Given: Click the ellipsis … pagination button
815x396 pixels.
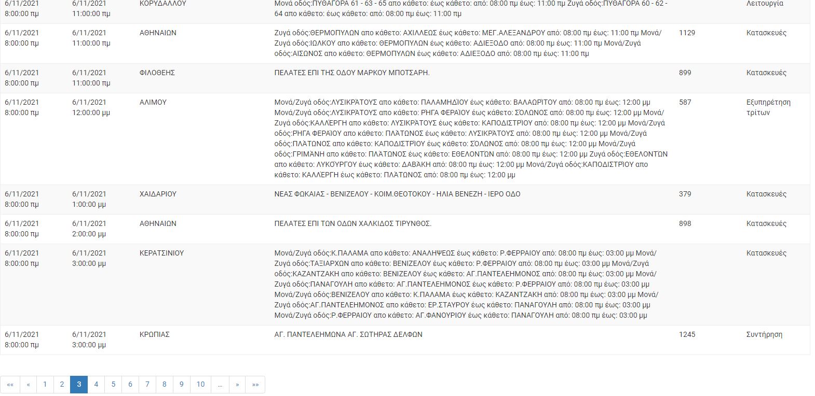Looking at the screenshot, I should 220,385.
